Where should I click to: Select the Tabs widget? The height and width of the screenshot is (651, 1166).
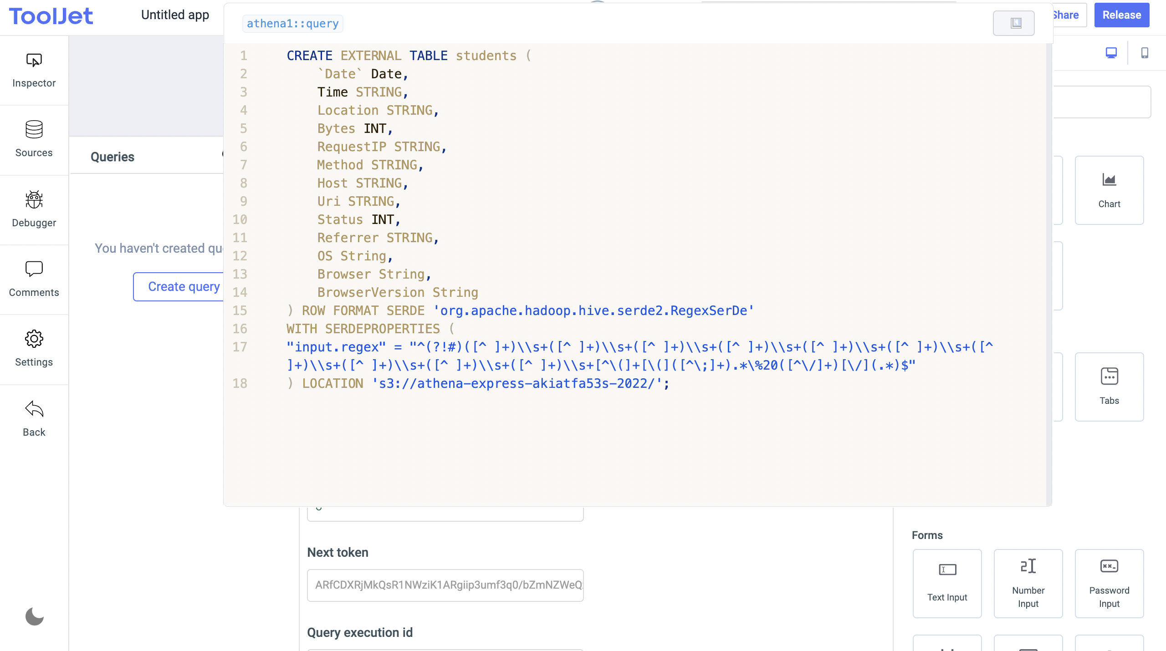(x=1109, y=387)
